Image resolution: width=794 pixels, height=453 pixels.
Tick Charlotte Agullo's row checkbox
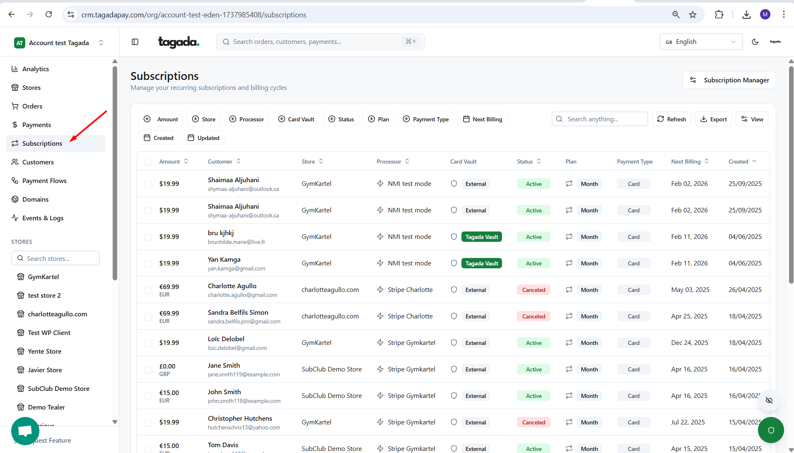coord(148,290)
